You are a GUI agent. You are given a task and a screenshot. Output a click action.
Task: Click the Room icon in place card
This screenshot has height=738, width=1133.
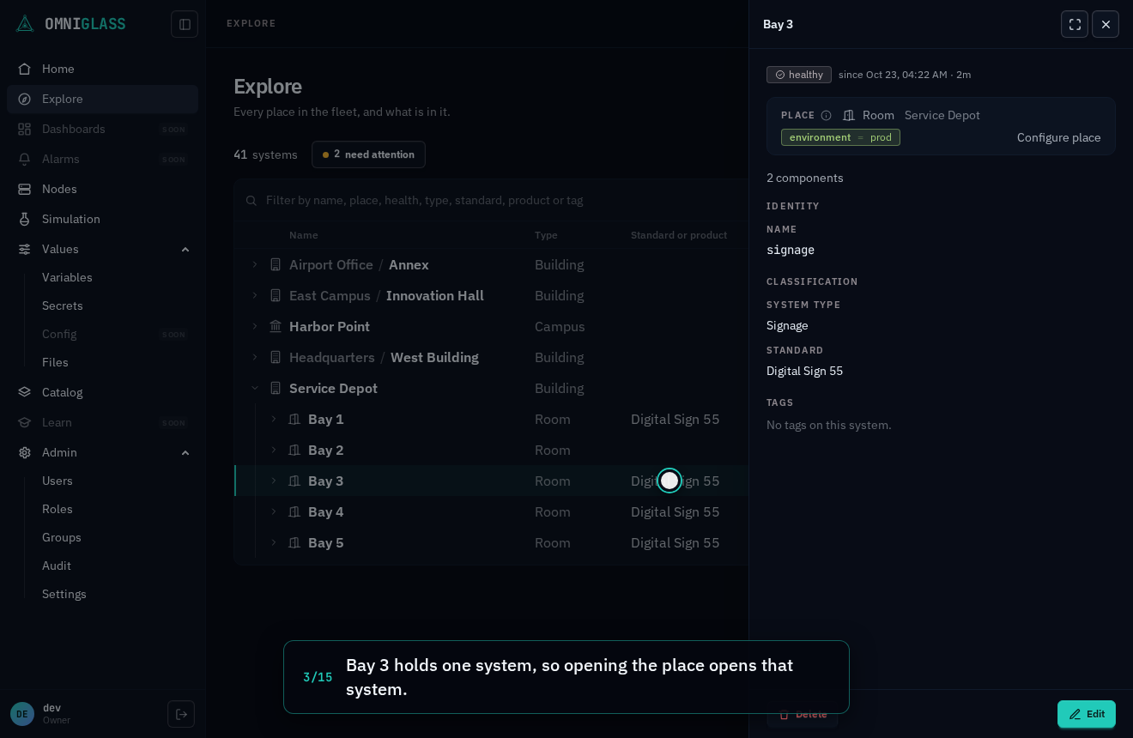[849, 115]
